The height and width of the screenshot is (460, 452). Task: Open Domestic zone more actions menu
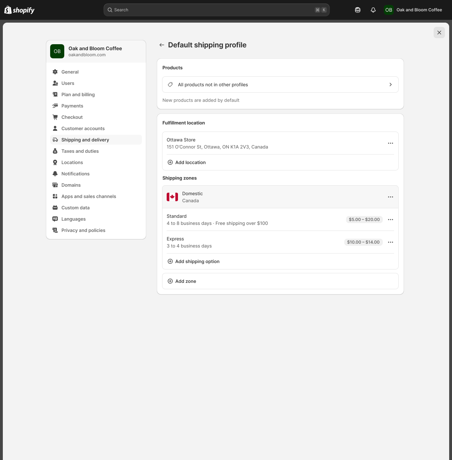click(391, 197)
